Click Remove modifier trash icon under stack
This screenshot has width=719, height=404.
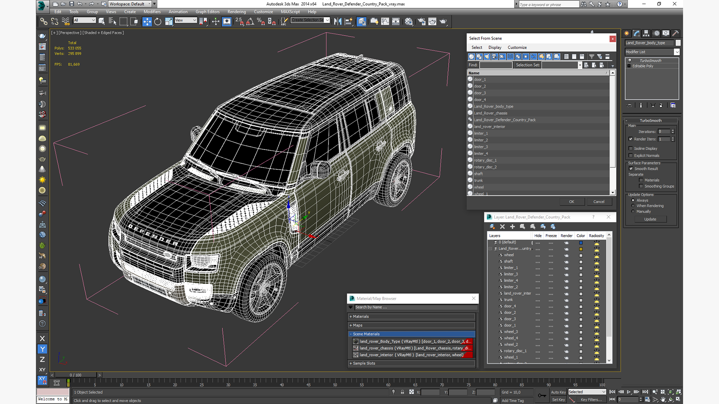point(661,105)
